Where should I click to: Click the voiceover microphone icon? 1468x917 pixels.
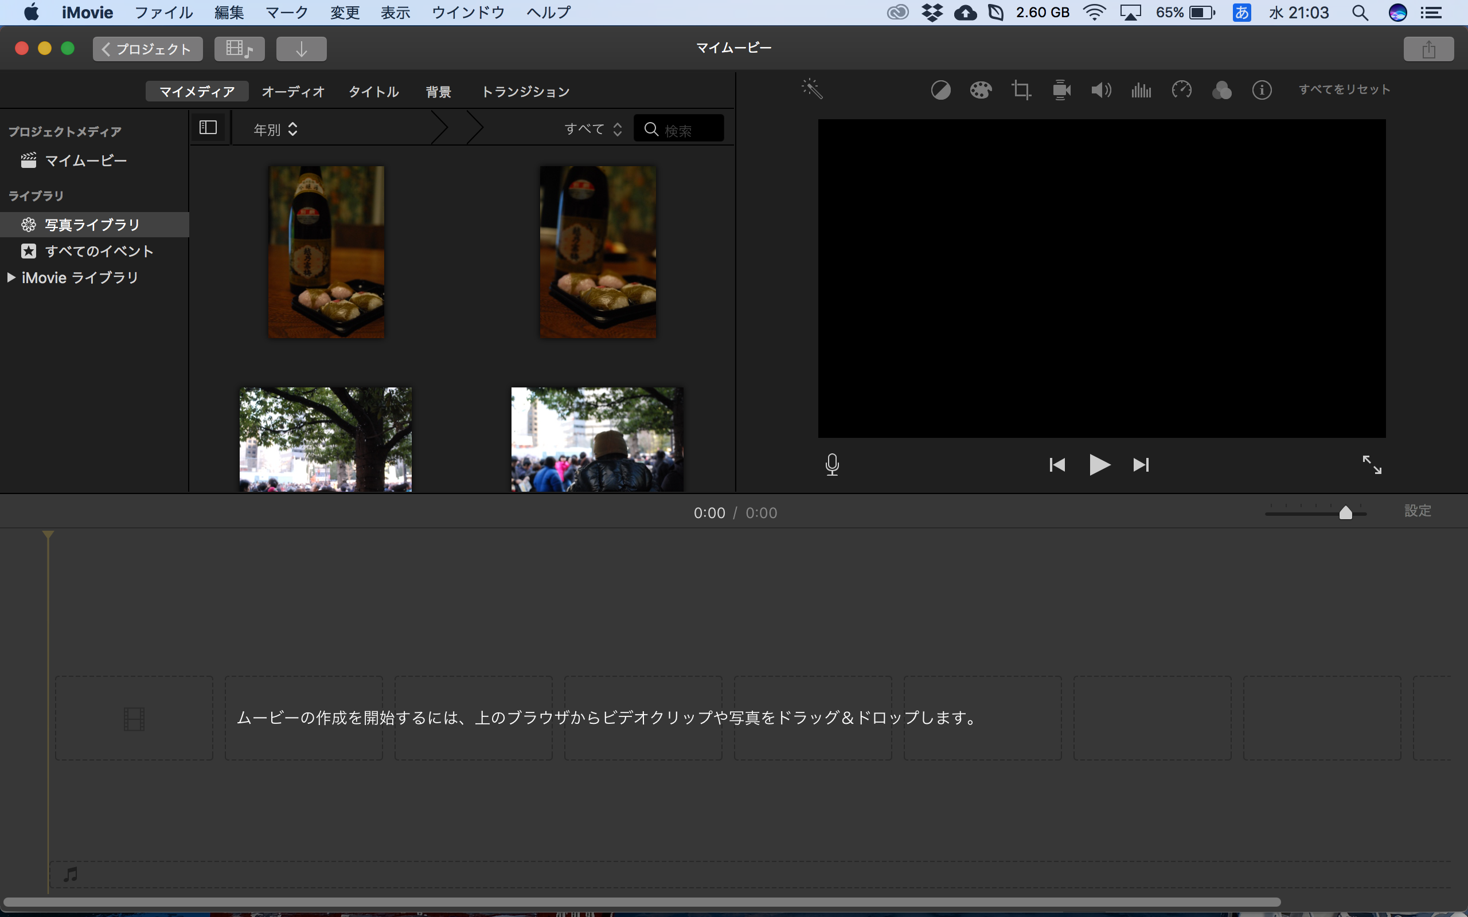[832, 465]
